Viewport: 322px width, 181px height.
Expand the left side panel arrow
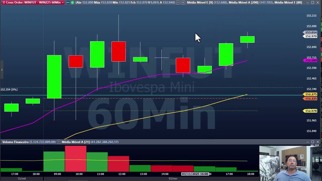tap(2, 70)
